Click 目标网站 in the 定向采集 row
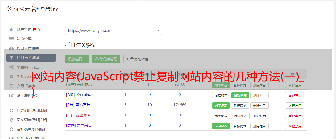The height and width of the screenshot is (139, 336). tap(240, 126)
